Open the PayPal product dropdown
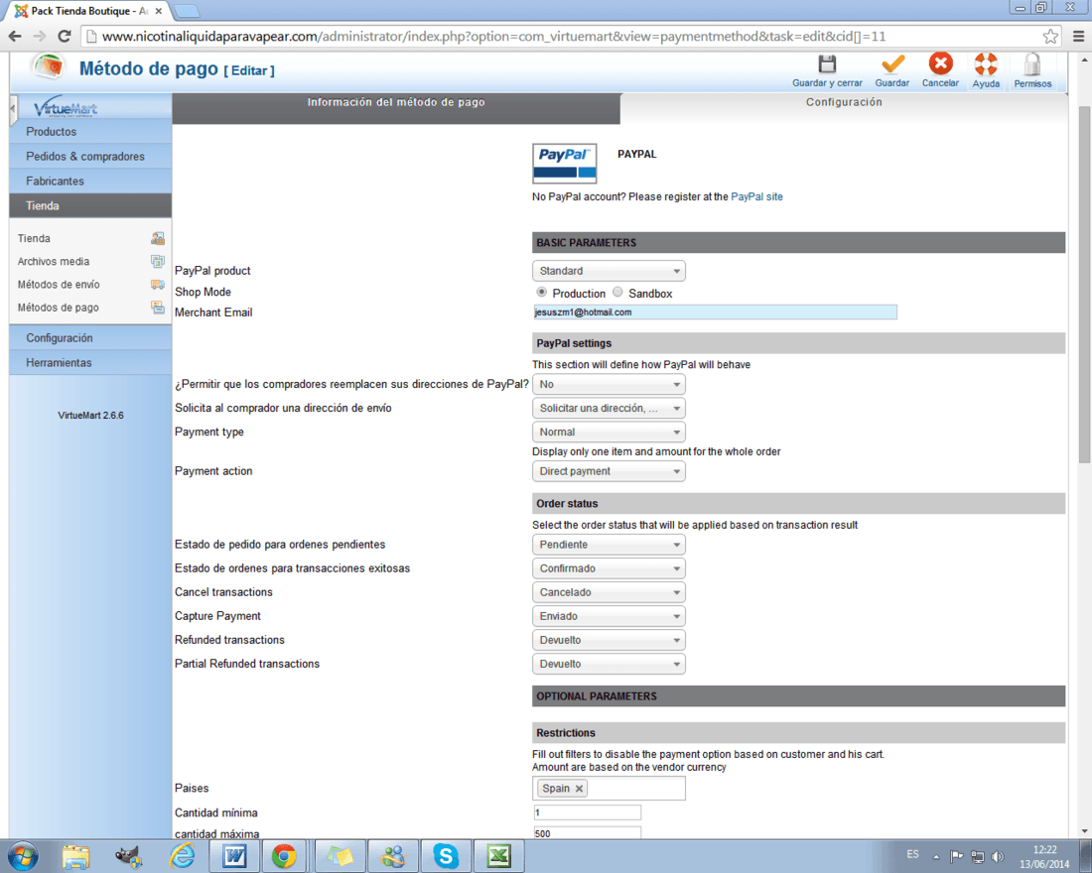Viewport: 1092px width, 873px height. [608, 271]
